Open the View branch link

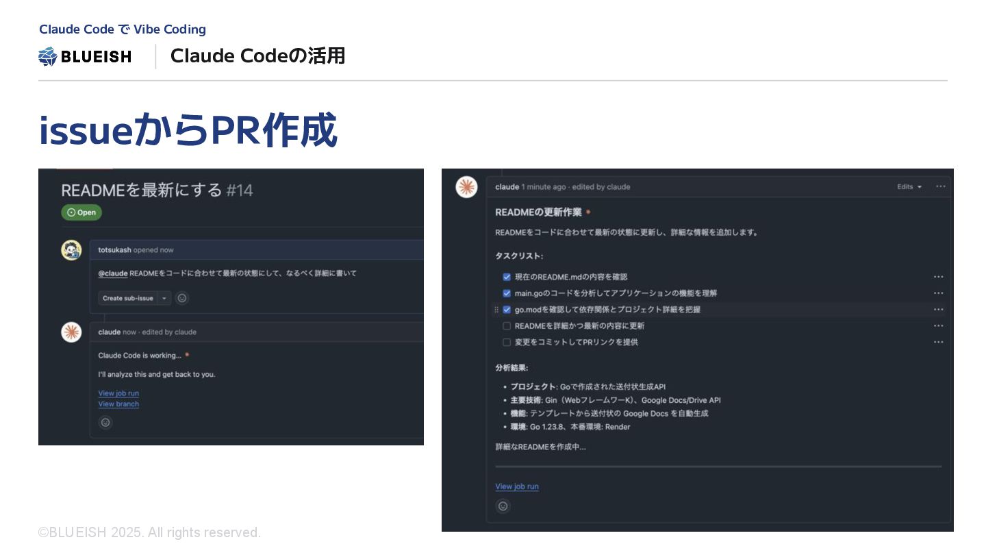click(118, 404)
